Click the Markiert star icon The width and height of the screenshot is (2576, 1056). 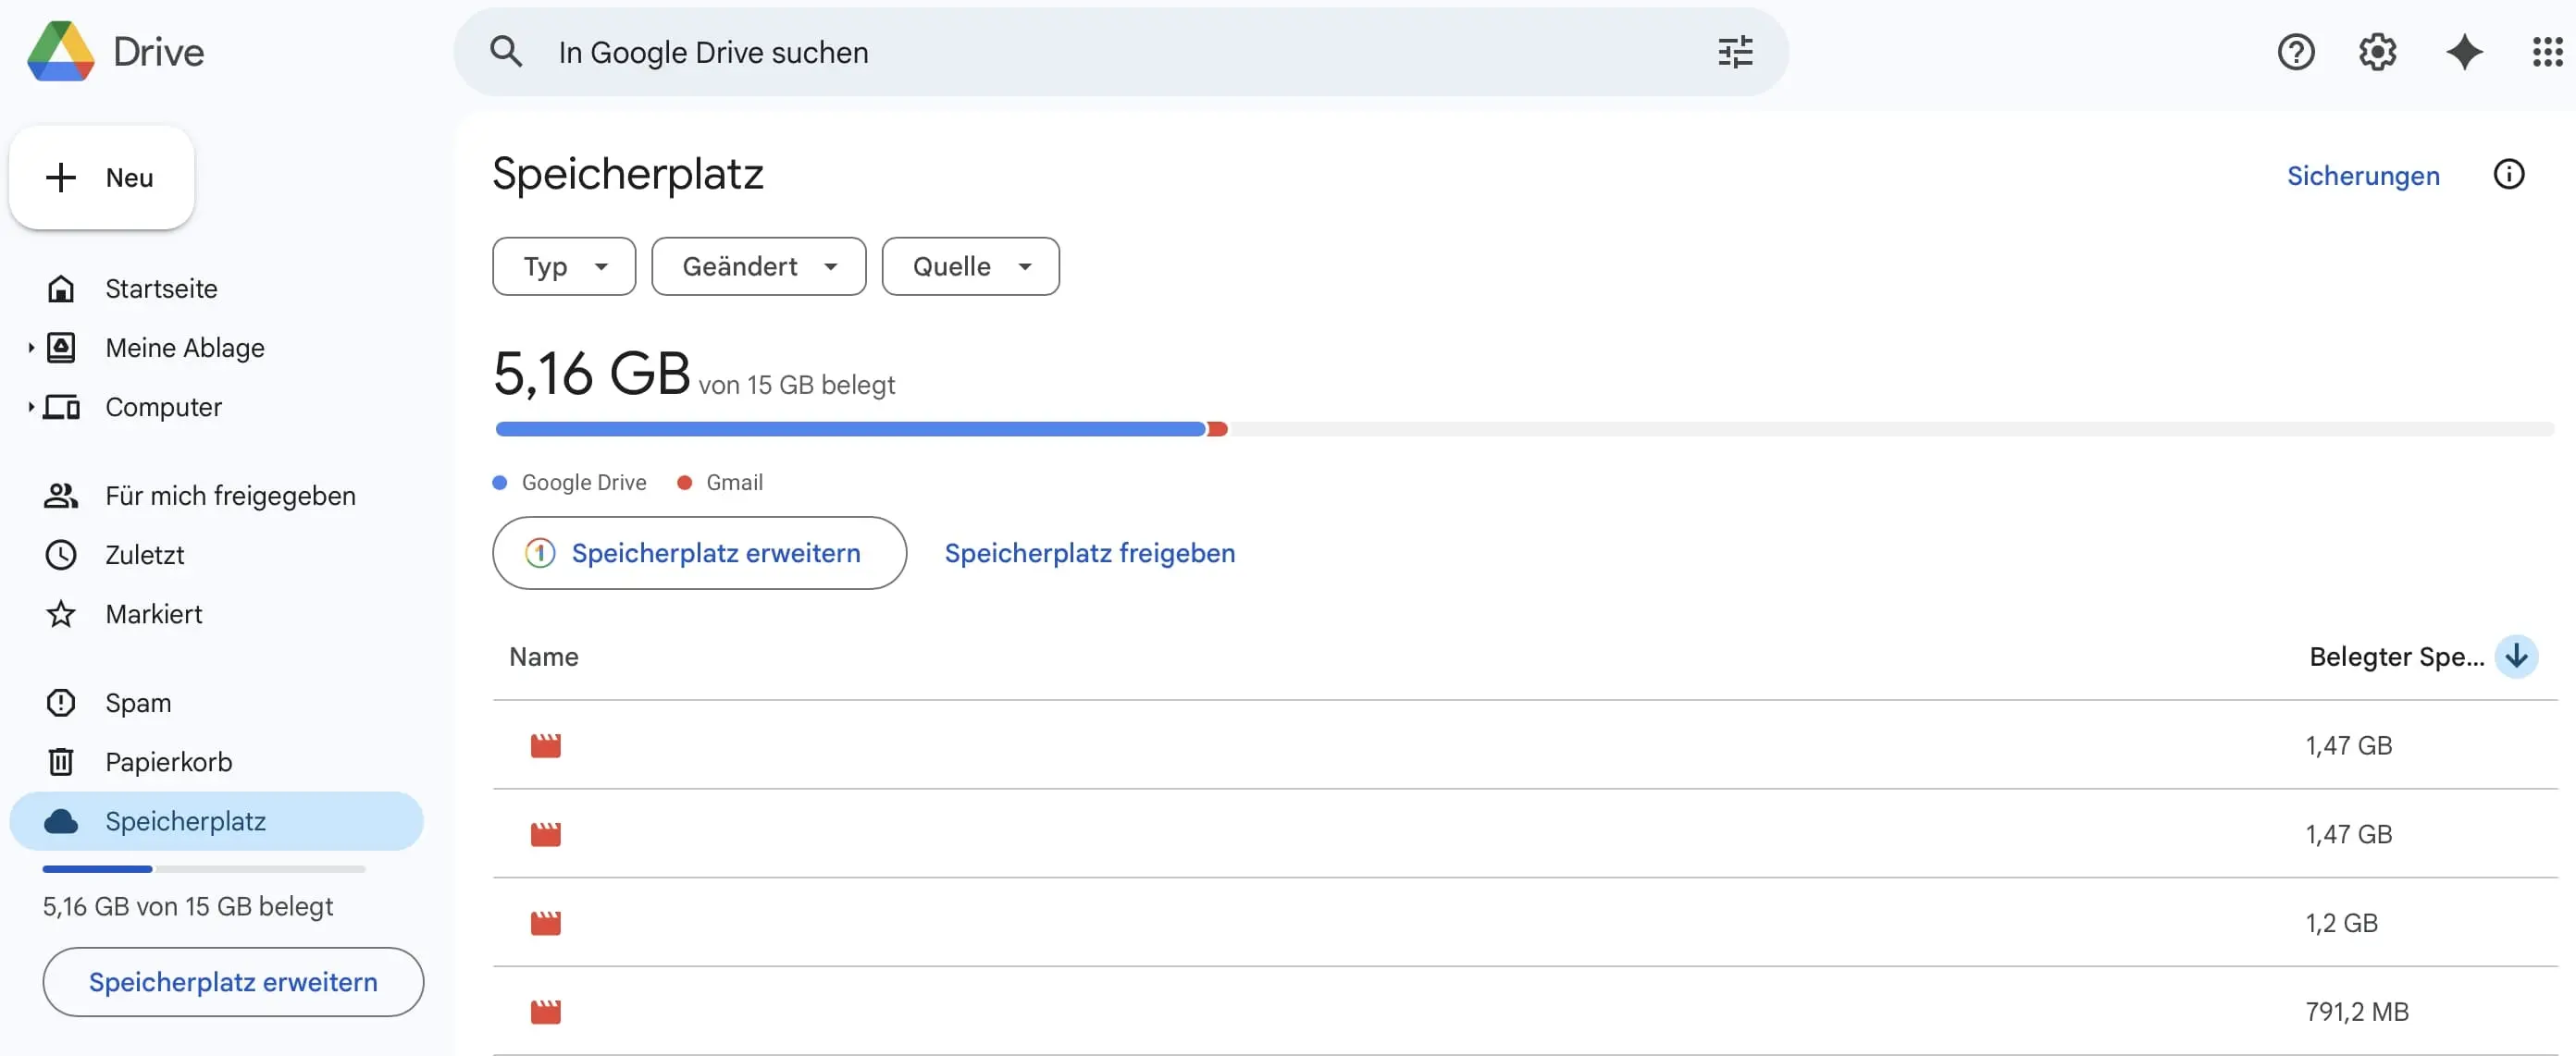point(61,613)
